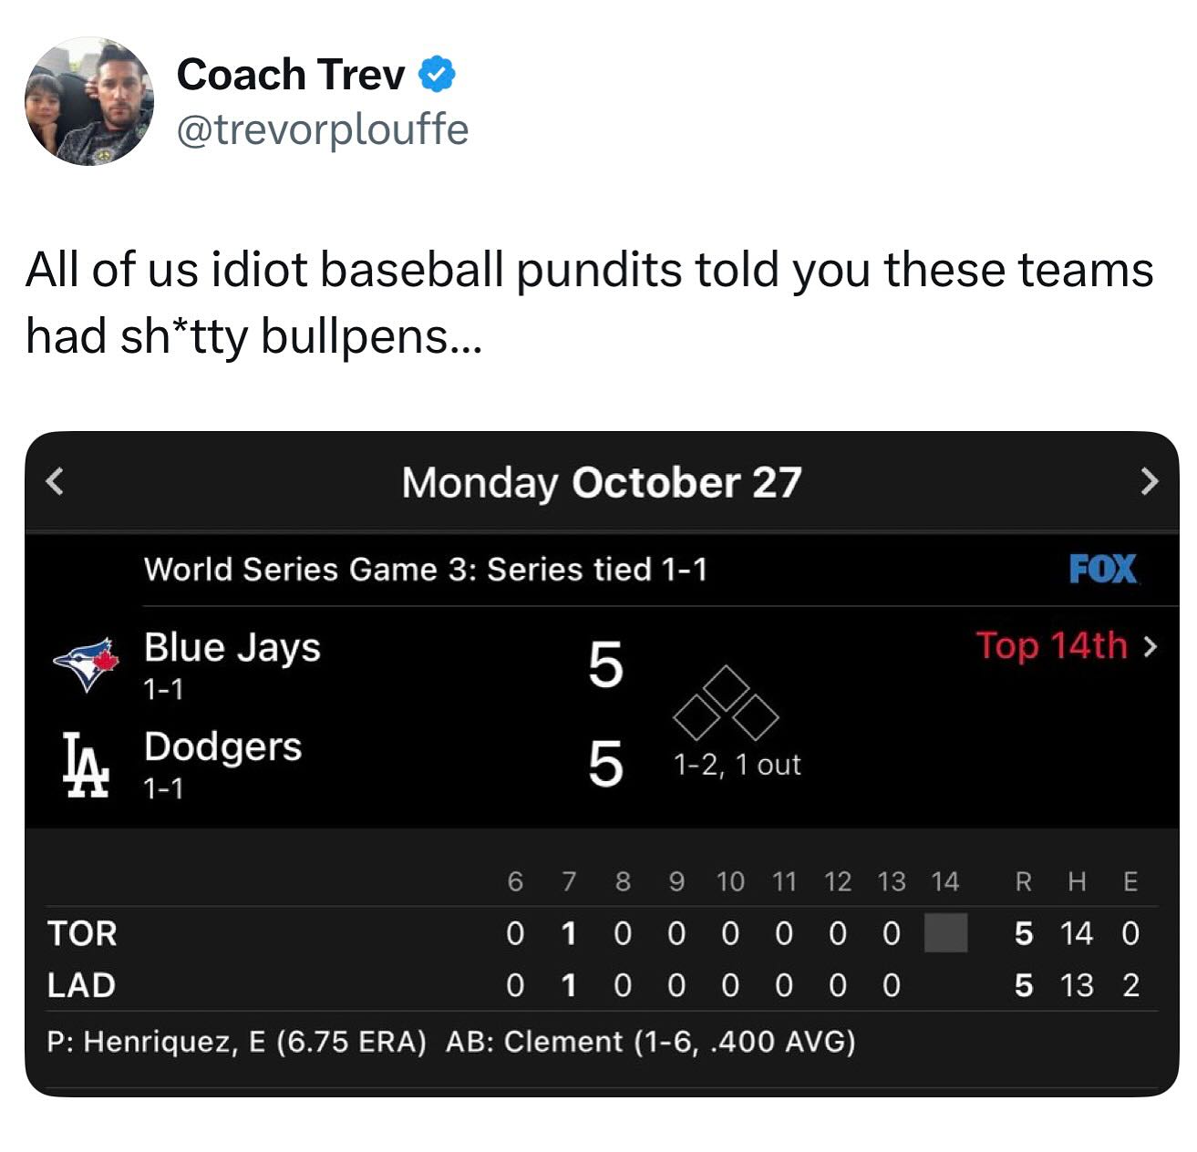
Task: Open the @trevorplouffe handle link
Action: click(x=322, y=129)
